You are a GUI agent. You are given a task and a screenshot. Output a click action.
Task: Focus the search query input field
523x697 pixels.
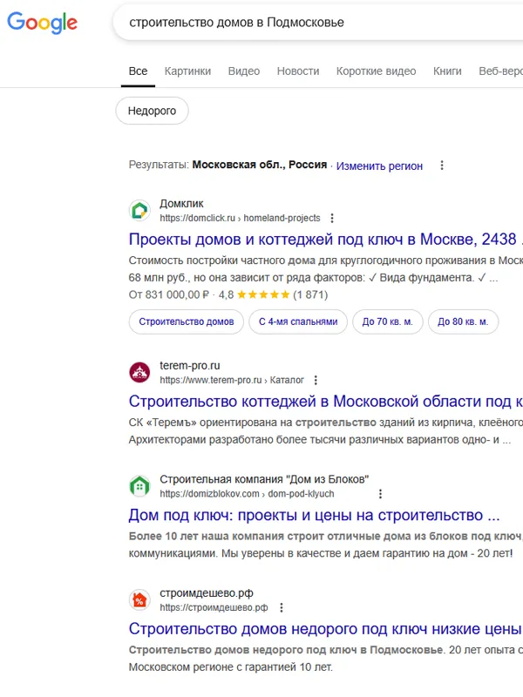coord(320,23)
